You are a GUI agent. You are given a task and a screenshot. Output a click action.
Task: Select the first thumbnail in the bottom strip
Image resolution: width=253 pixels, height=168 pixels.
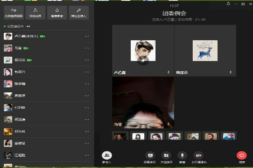[120, 136]
